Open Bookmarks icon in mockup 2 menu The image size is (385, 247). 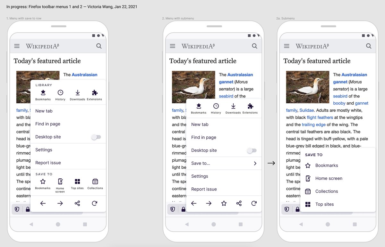coord(199,109)
